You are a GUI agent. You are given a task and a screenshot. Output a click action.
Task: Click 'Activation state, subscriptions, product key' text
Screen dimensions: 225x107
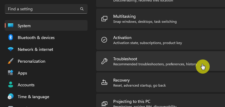(148, 43)
